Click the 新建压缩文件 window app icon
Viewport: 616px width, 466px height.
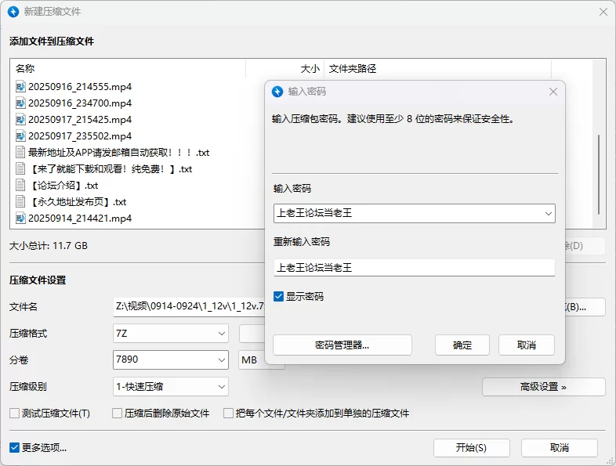click(13, 12)
